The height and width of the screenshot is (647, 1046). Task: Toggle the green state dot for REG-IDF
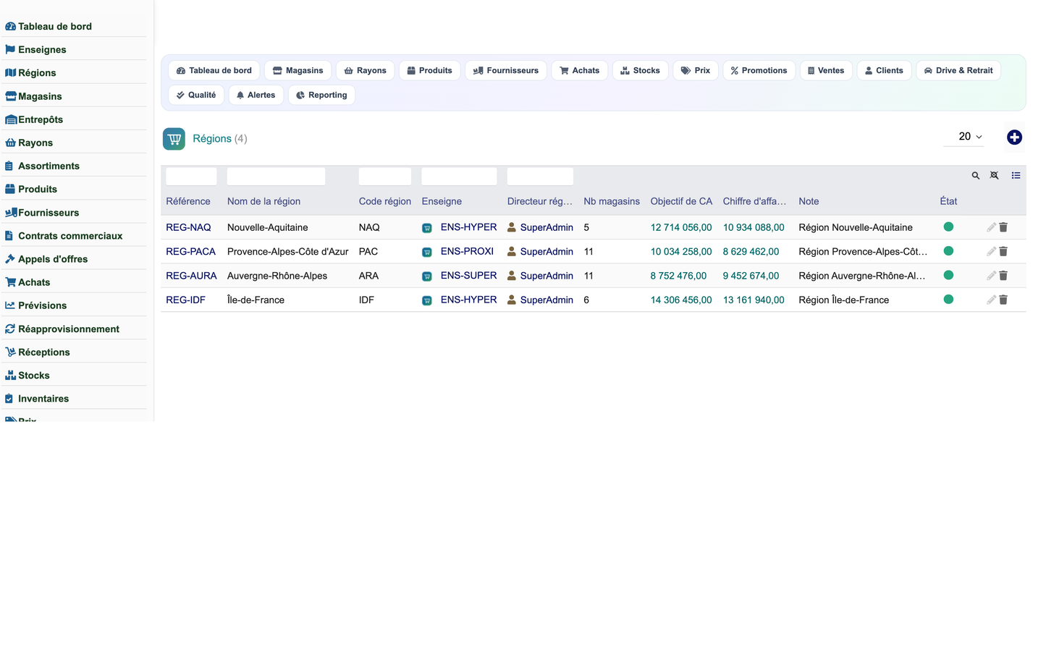point(948,300)
